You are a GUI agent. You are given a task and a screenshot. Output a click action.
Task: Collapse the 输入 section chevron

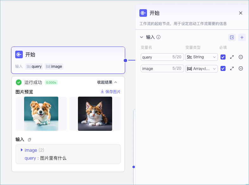pyautogui.click(x=142, y=37)
